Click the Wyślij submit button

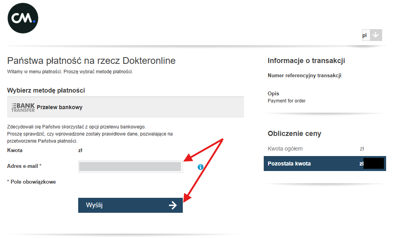[x=130, y=205]
